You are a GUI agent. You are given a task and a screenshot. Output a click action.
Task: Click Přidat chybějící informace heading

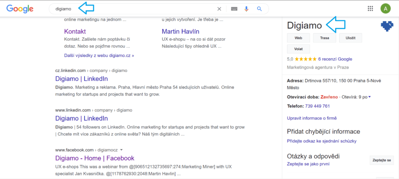[x=323, y=132]
